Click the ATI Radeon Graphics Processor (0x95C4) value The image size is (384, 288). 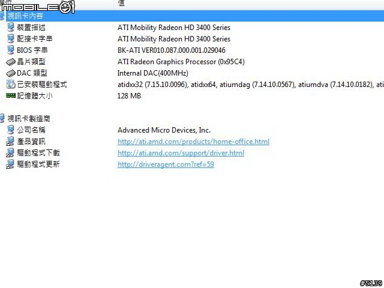(181, 62)
